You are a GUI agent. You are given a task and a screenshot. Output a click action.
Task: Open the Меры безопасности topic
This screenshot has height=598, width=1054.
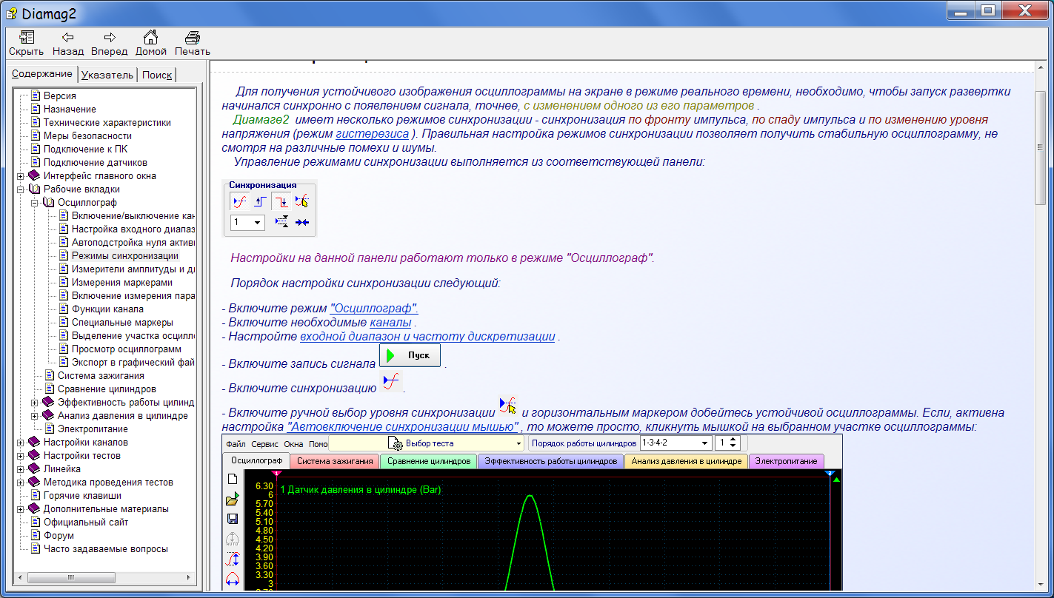click(87, 136)
